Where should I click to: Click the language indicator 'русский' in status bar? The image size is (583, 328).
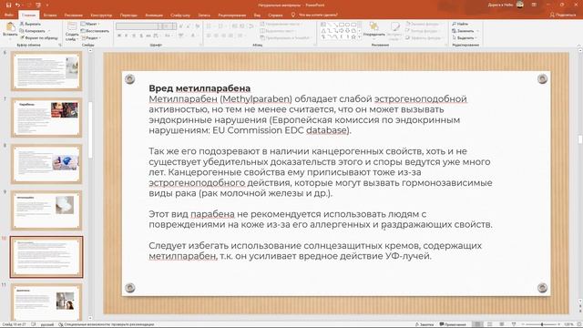[x=46, y=324]
